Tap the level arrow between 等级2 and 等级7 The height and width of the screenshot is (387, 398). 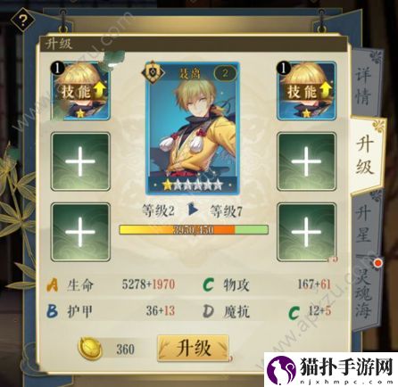pos(193,210)
